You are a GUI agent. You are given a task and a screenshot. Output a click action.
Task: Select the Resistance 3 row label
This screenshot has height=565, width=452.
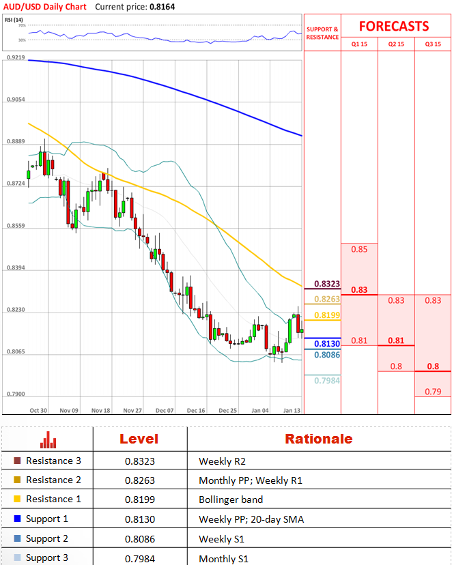pyautogui.click(x=53, y=461)
